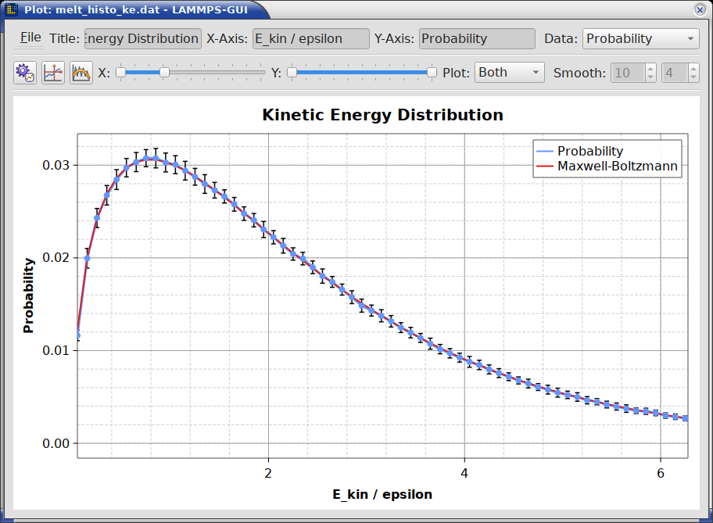Decrease the Smooth window value of 10
This screenshot has width=713, height=523.
[650, 77]
